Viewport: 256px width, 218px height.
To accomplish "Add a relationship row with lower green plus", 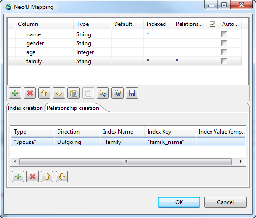I will [18, 176].
